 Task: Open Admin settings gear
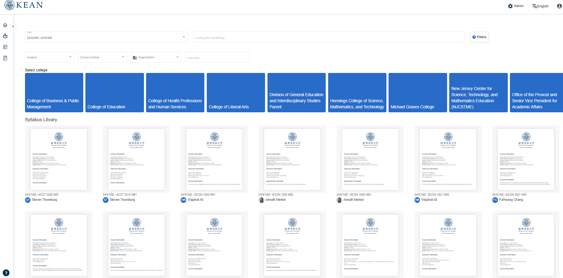516,6
